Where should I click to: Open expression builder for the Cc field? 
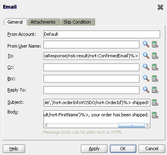155,67
